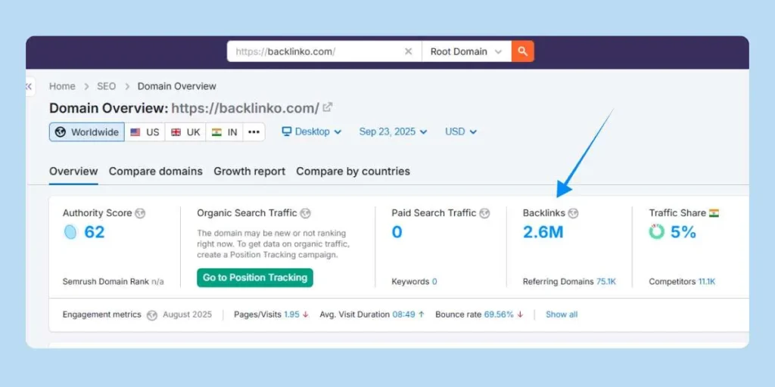Click the Engagement metrics globe icon
Screen dimensions: 775x387
click(x=152, y=315)
